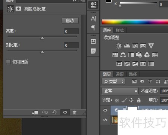Open the Notes panel icon with pencil

(93, 51)
